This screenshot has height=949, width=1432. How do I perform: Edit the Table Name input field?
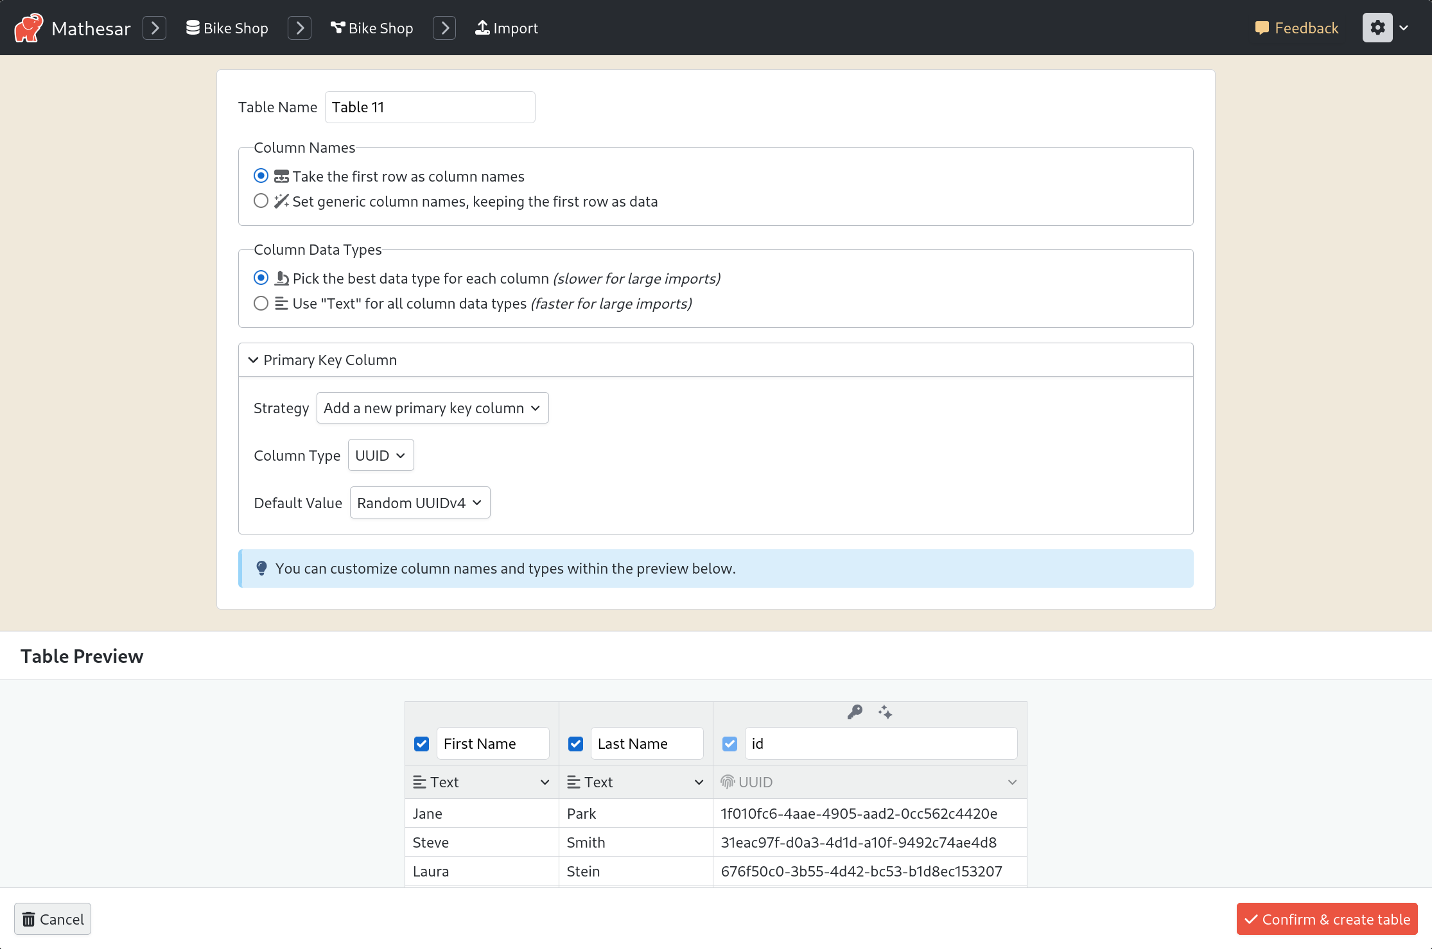429,107
